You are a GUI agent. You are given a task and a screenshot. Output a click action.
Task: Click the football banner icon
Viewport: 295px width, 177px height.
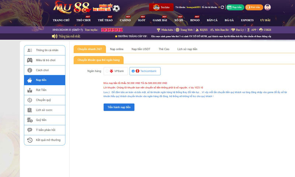point(116,8)
